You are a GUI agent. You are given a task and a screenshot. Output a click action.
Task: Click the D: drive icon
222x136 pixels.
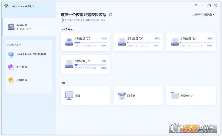[x=122, y=42]
